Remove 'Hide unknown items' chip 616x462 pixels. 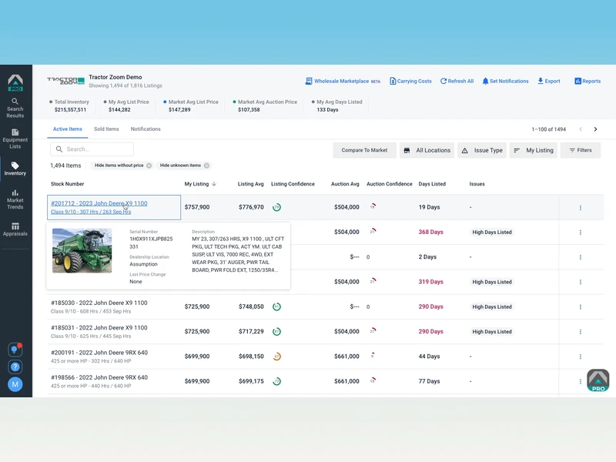point(206,166)
